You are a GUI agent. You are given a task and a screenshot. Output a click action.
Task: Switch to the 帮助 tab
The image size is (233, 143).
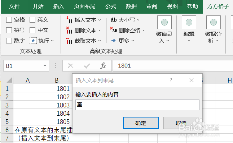pyautogui.click(x=193, y=6)
